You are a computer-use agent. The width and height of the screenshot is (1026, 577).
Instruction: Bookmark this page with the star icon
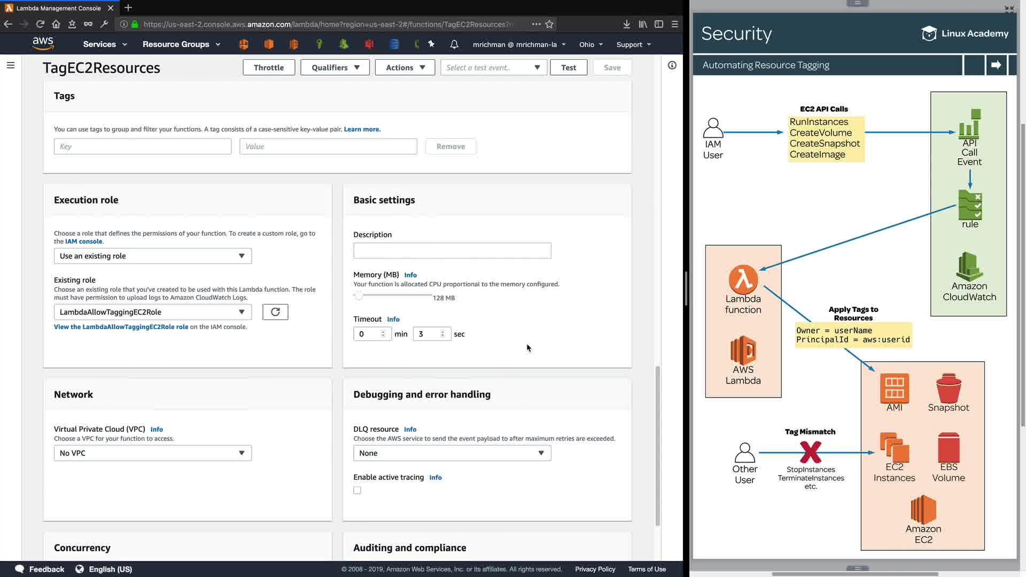point(549,24)
